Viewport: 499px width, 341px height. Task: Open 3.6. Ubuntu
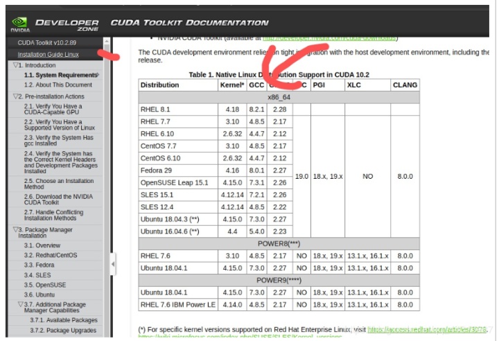pyautogui.click(x=39, y=295)
